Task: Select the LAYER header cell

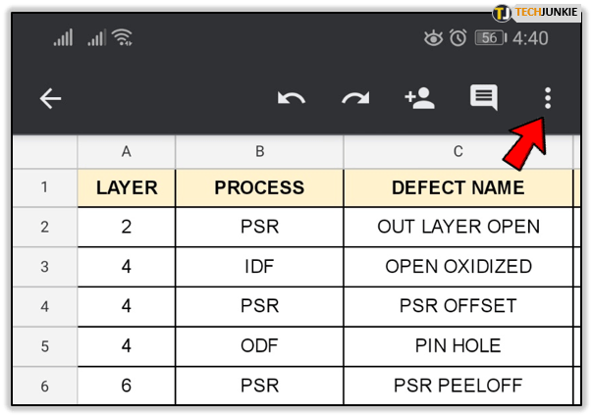Action: (127, 187)
